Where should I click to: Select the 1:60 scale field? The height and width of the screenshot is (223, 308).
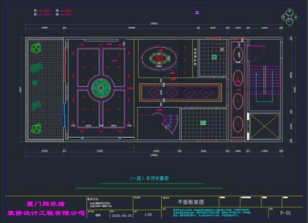pos(148,215)
